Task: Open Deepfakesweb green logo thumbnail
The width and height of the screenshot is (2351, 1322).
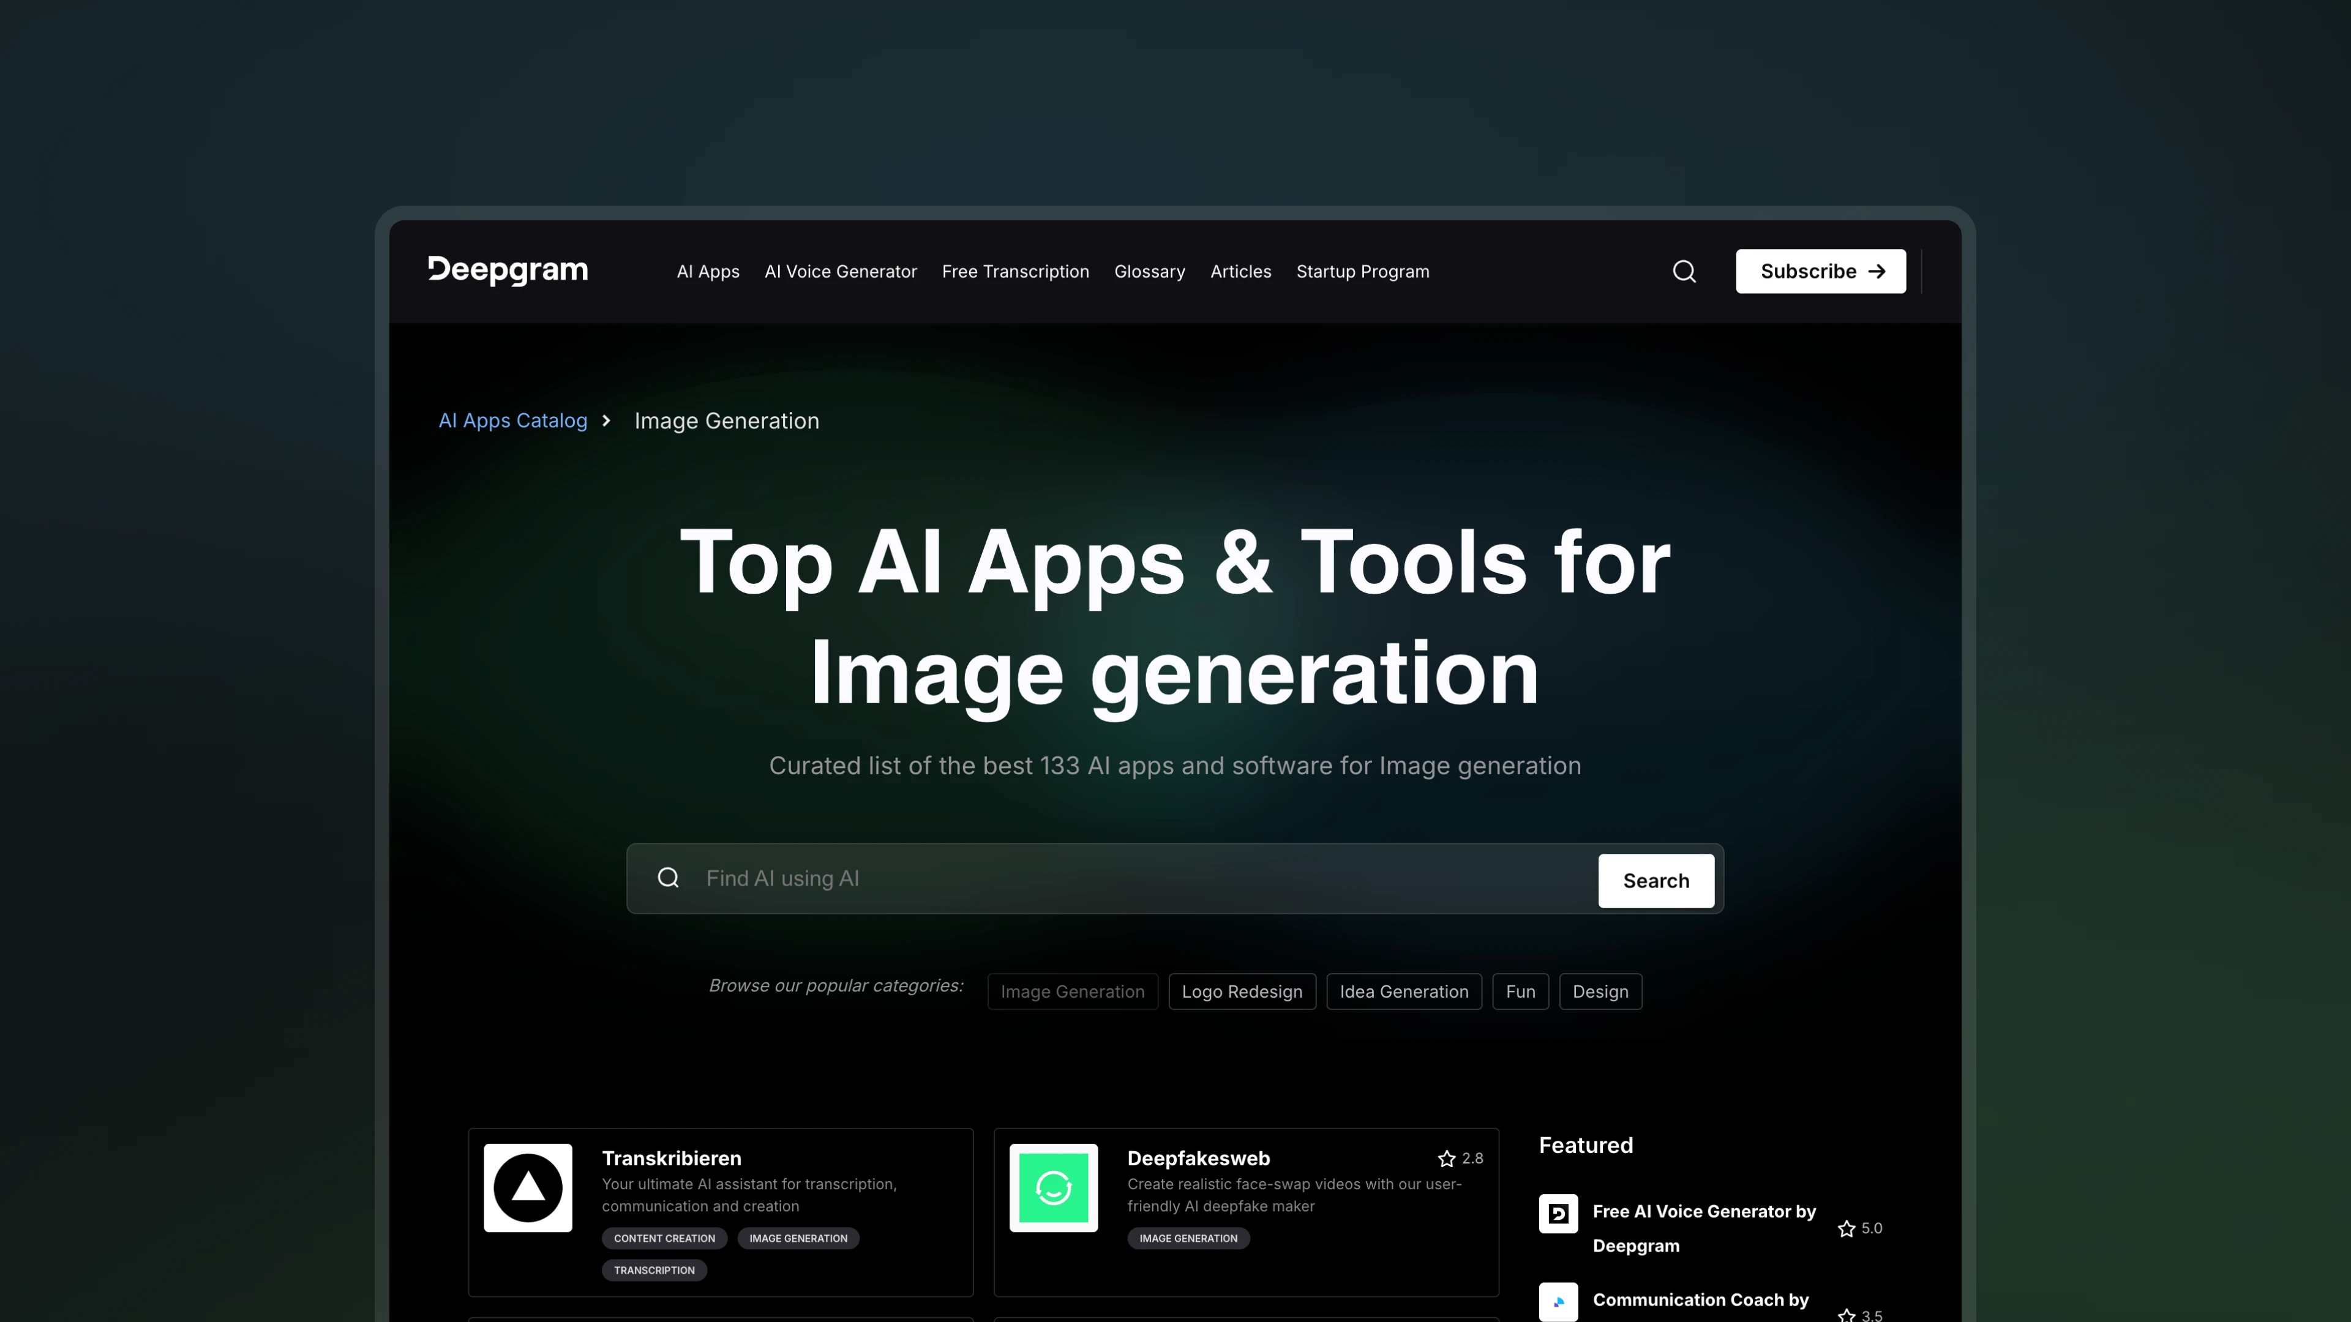Action: (1053, 1187)
